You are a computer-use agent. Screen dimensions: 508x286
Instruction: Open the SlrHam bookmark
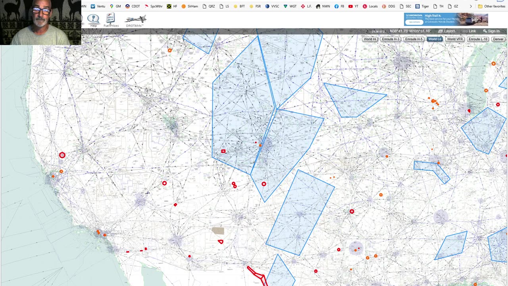tap(190, 6)
